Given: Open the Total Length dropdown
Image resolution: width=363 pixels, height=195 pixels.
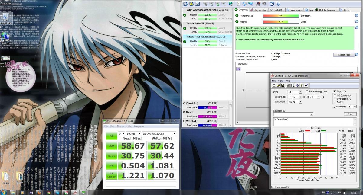Looking at the screenshot, I should [x=300, y=102].
